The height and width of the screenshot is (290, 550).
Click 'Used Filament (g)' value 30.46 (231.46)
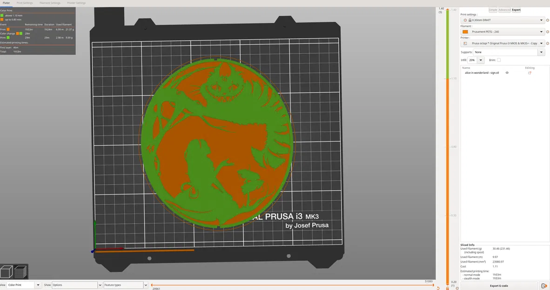click(501, 249)
